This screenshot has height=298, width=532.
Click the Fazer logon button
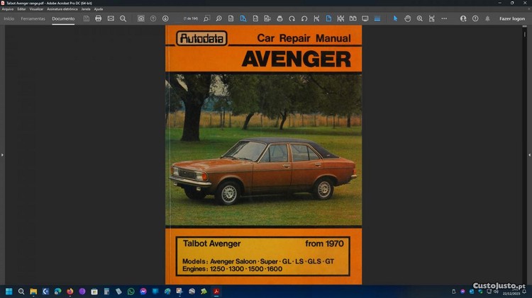pos(511,18)
